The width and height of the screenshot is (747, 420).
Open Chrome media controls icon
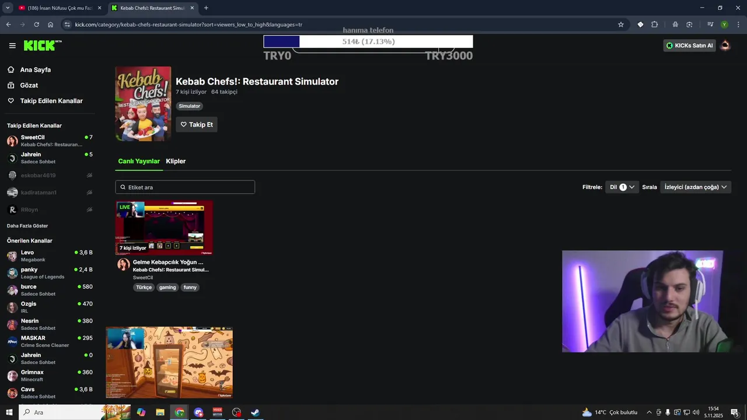click(x=710, y=24)
